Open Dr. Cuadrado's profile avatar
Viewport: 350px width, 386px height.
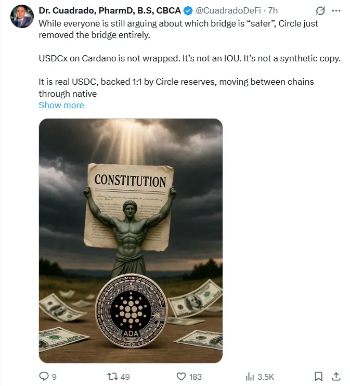click(22, 17)
